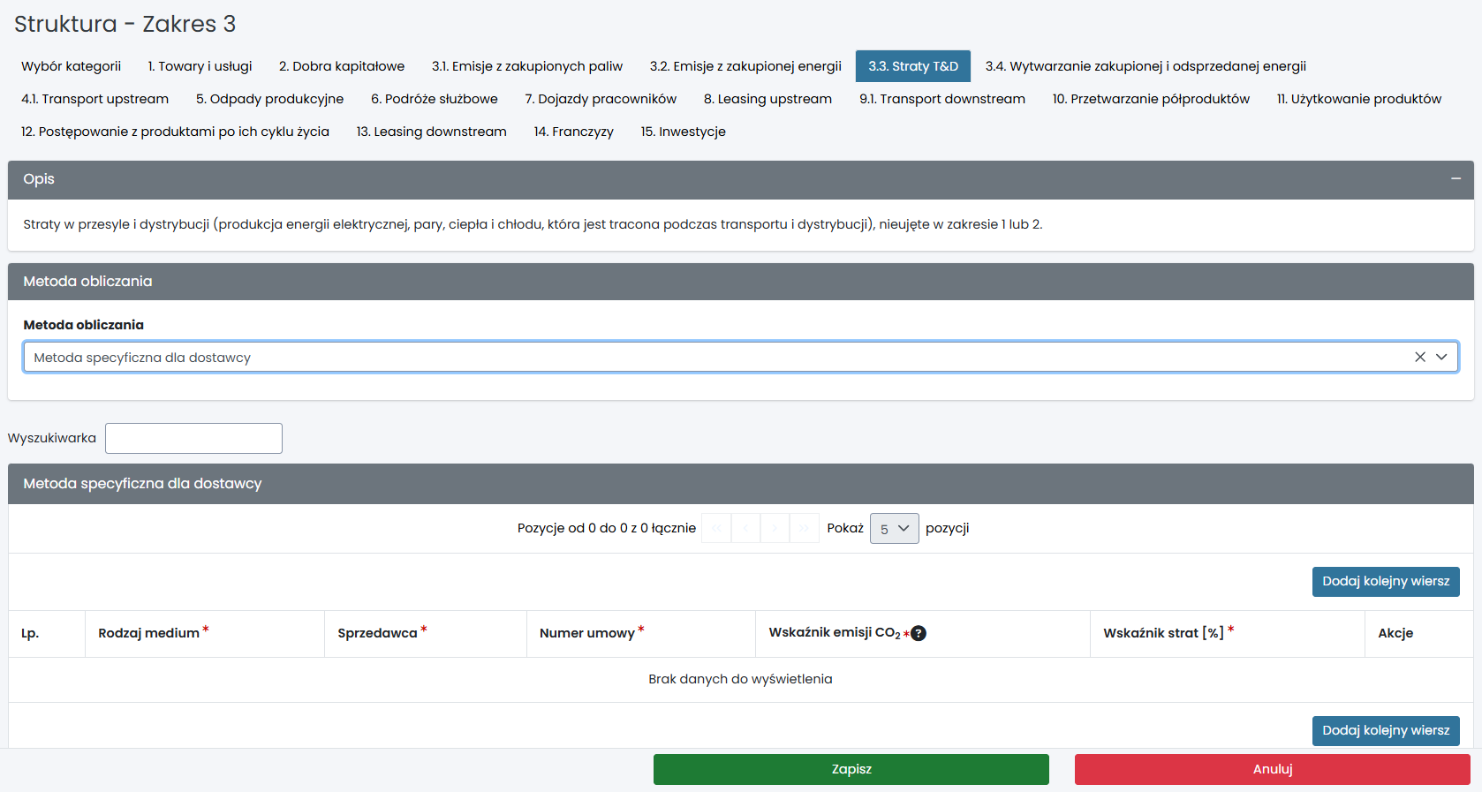Focus the Wyszukiwarka search field
This screenshot has height=792, width=1482.
coord(193,438)
